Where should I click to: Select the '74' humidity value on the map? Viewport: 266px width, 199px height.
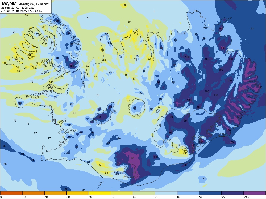pos(45,72)
